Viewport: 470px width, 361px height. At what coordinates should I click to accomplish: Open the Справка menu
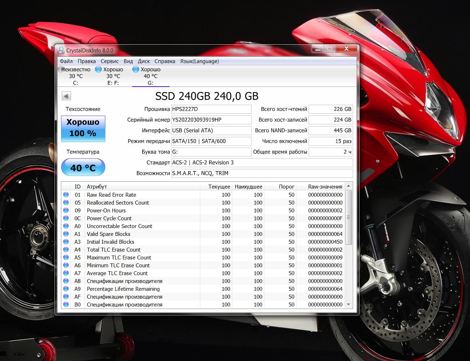tap(165, 61)
